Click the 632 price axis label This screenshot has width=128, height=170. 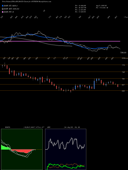(123, 91)
